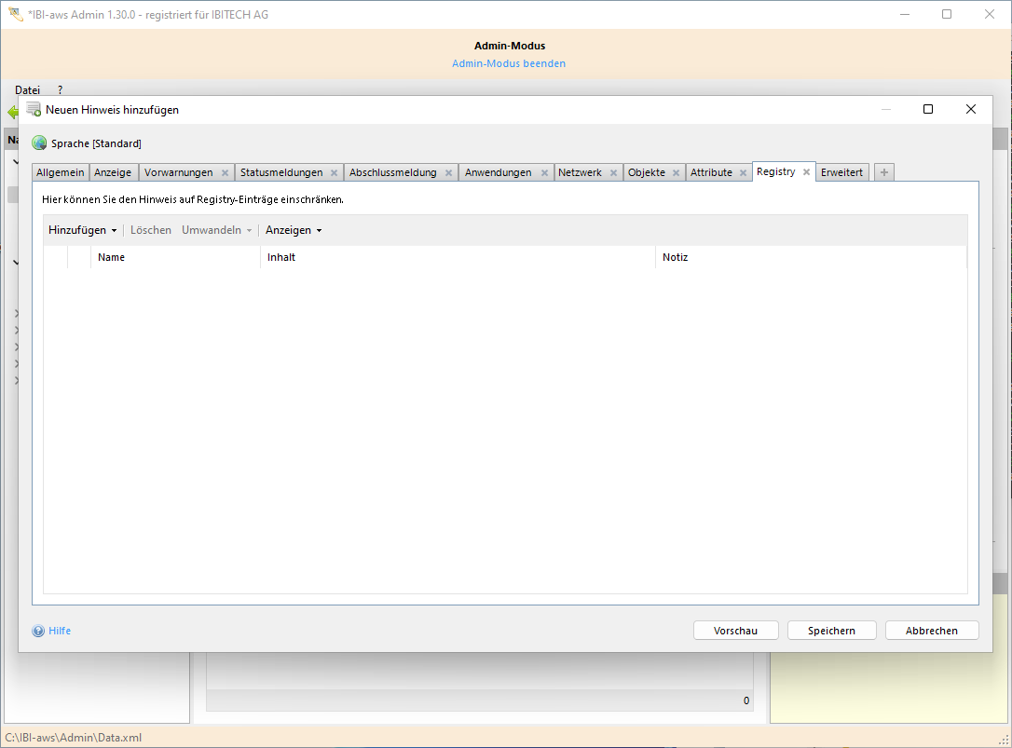The height and width of the screenshot is (748, 1012).
Task: Click the green back arrow icon on the left
Action: click(13, 111)
